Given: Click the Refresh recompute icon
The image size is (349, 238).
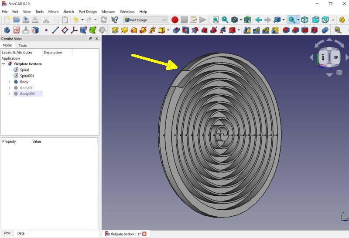Looking at the screenshot, I should 104,20.
